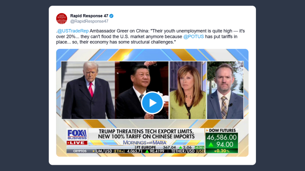Click the red LIVE badge
The image size is (305, 171).
(77, 143)
